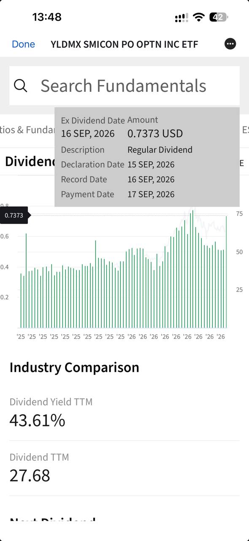Click the 0.7373 USD amount in the tooltip

(x=155, y=134)
